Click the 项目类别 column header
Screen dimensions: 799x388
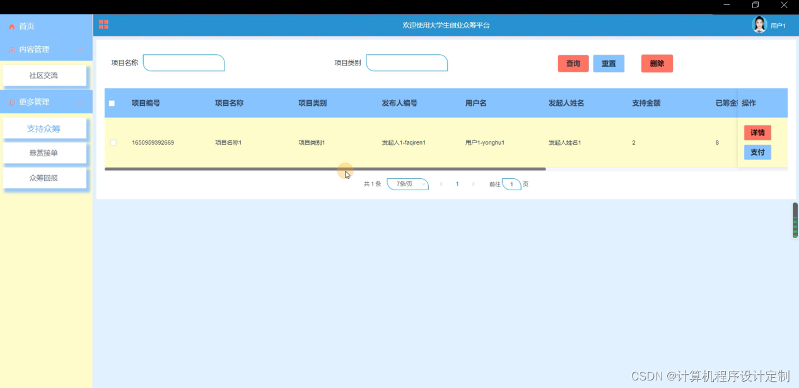click(x=312, y=103)
